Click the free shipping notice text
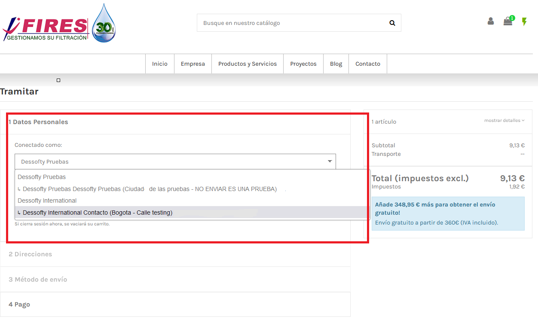The height and width of the screenshot is (322, 538). coord(448,213)
